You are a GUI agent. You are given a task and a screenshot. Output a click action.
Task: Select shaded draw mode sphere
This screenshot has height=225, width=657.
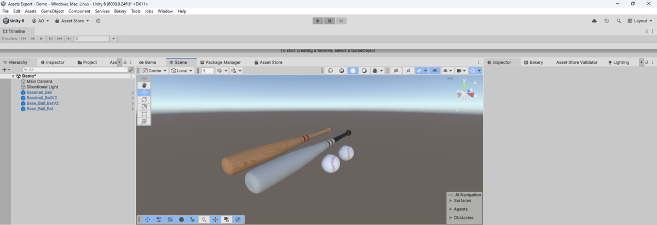pyautogui.click(x=353, y=70)
